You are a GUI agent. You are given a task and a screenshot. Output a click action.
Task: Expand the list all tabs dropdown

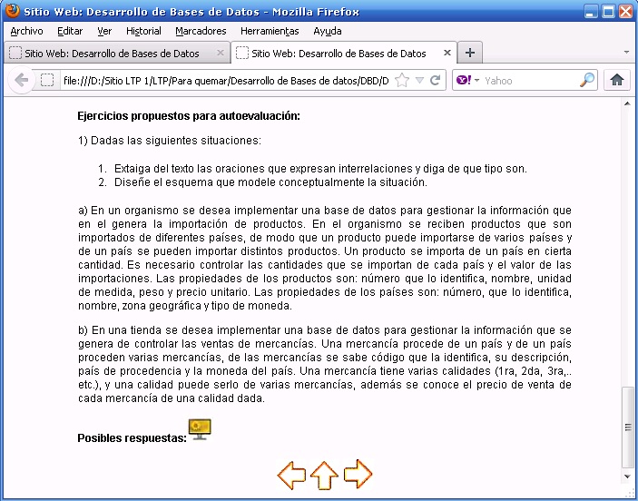coord(626,53)
